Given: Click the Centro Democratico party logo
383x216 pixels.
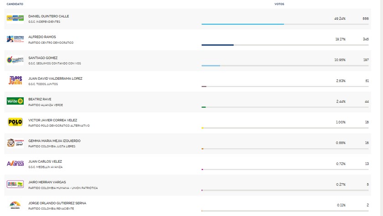Looking at the screenshot, I should coord(15,39).
